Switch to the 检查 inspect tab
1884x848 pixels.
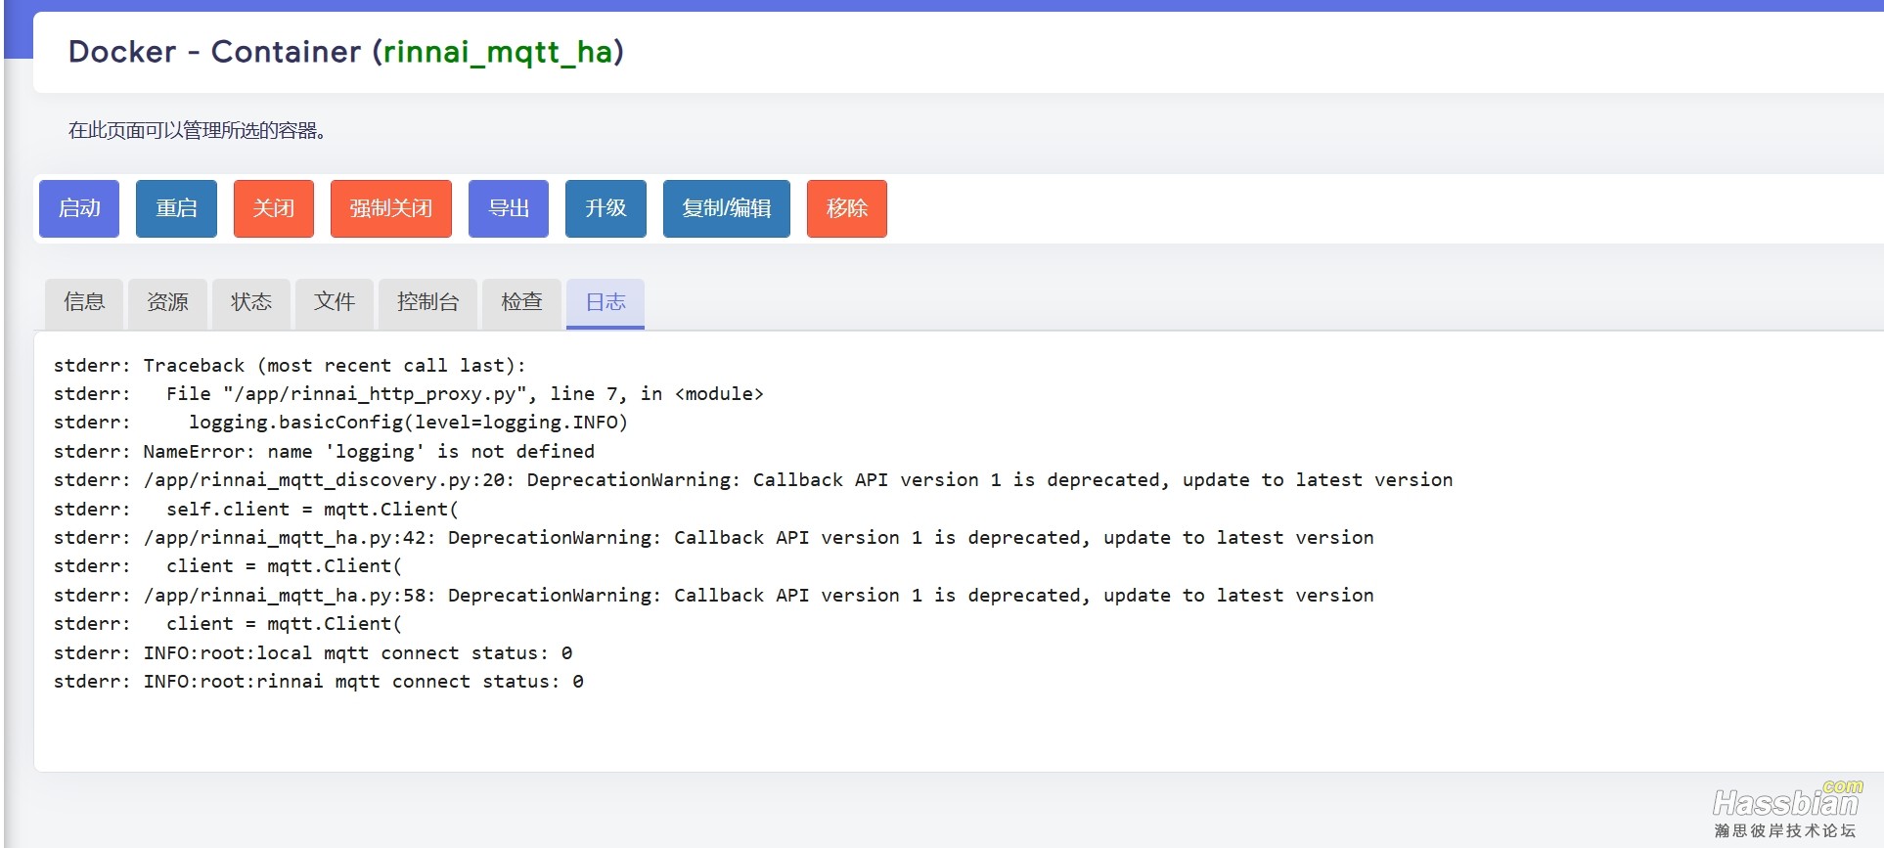point(521,303)
